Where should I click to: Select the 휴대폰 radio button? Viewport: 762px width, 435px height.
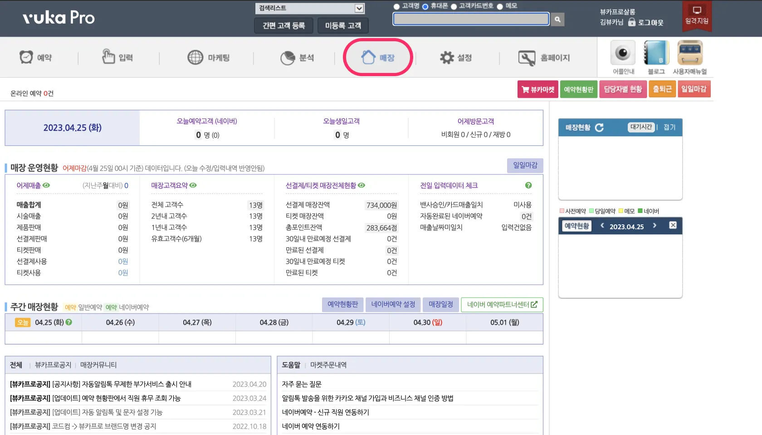425,6
